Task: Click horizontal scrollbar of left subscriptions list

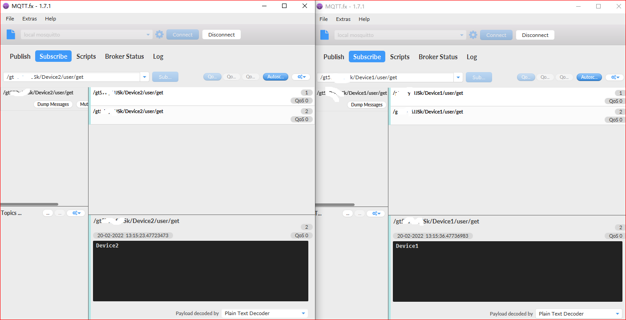Action: [29, 204]
